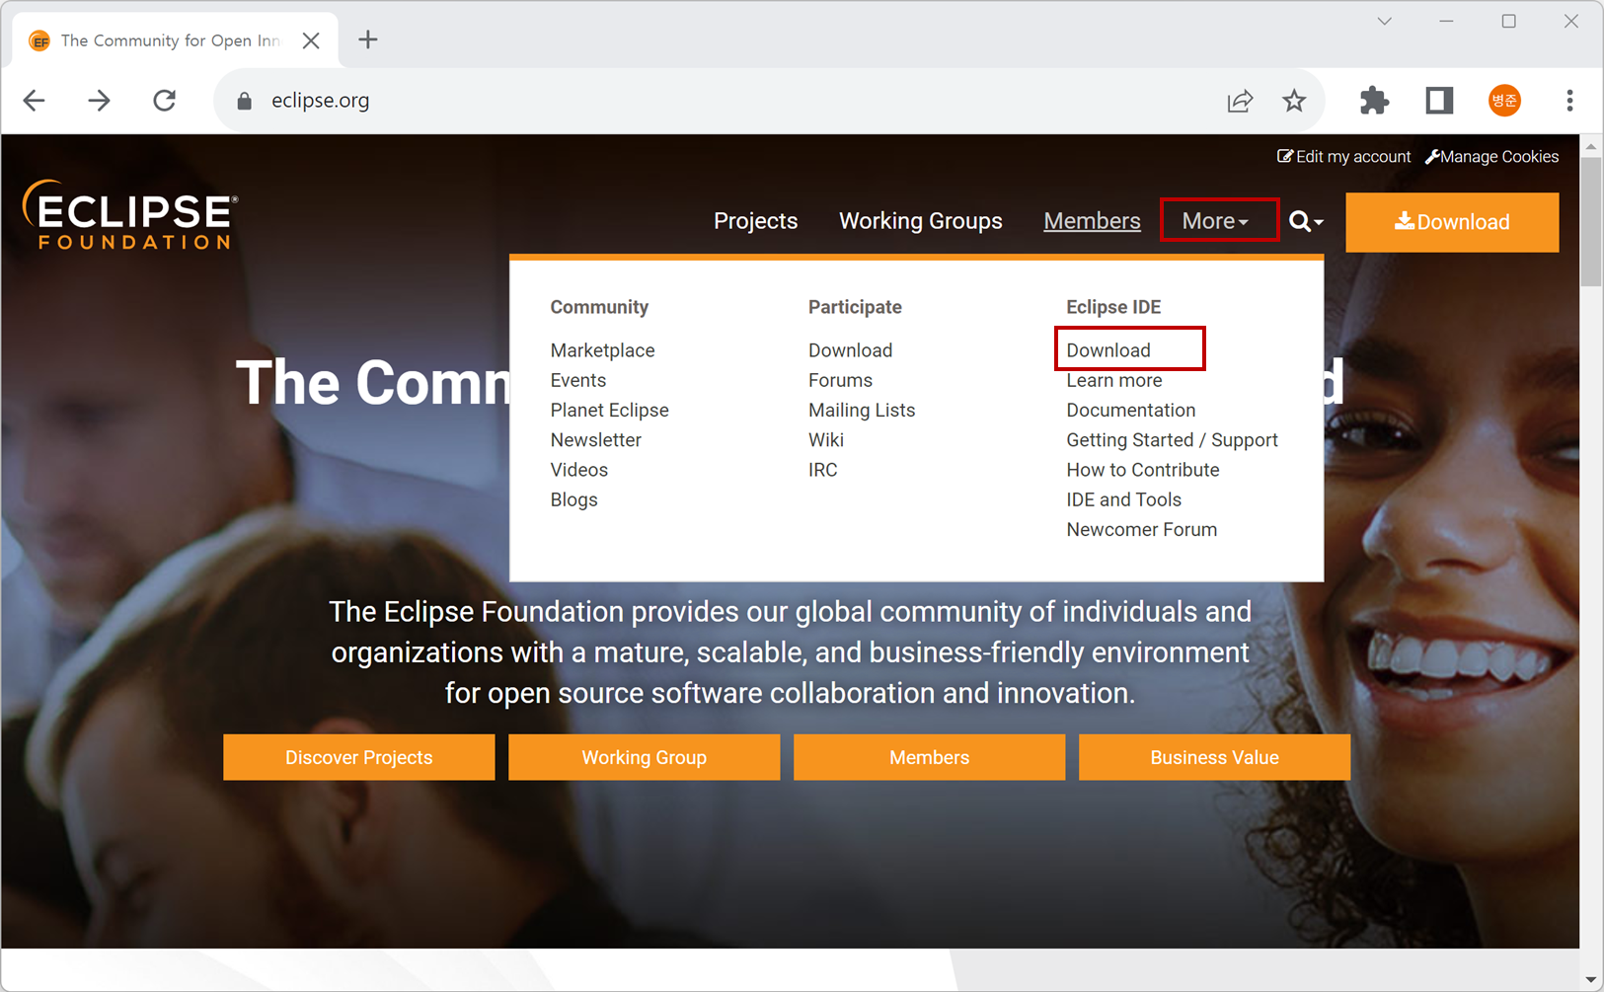Click the Working Group button

(644, 757)
